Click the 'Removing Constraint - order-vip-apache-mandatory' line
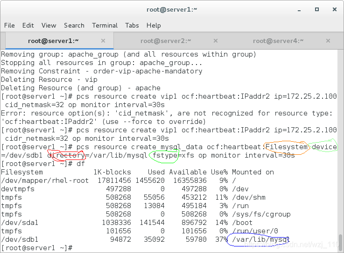This screenshot has height=253, width=344. click(102, 71)
